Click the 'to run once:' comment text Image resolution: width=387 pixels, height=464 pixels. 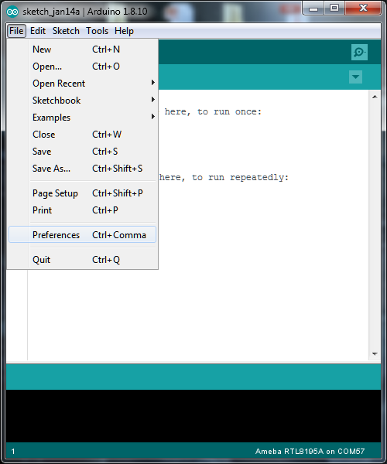tap(229, 111)
